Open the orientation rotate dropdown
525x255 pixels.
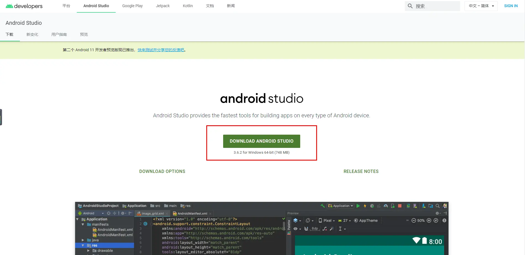pyautogui.click(x=310, y=220)
